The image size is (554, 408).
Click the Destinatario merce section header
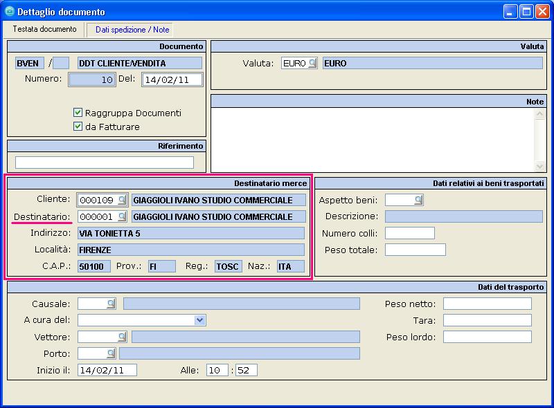[159, 183]
